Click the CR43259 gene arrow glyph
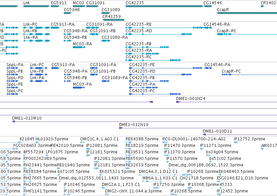This screenshot has width=277, height=196. pos(113,20)
